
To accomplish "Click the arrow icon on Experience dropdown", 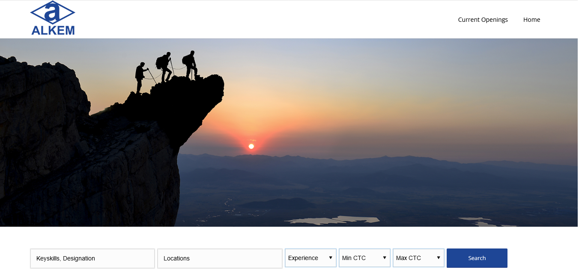I will [331, 258].
